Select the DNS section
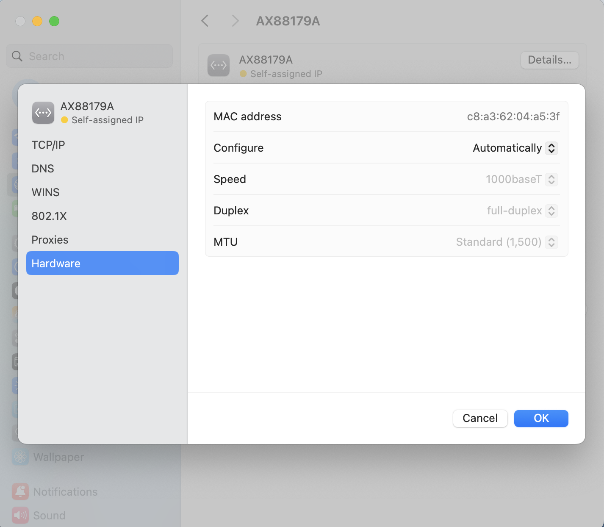The width and height of the screenshot is (604, 527). coord(43,169)
